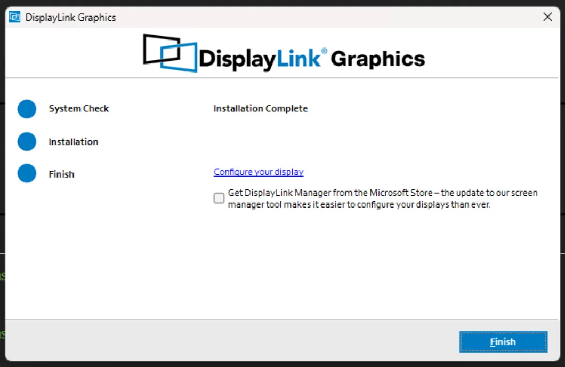Click the DisplayLink title bar app icon
The image size is (565, 367).
pyautogui.click(x=15, y=17)
